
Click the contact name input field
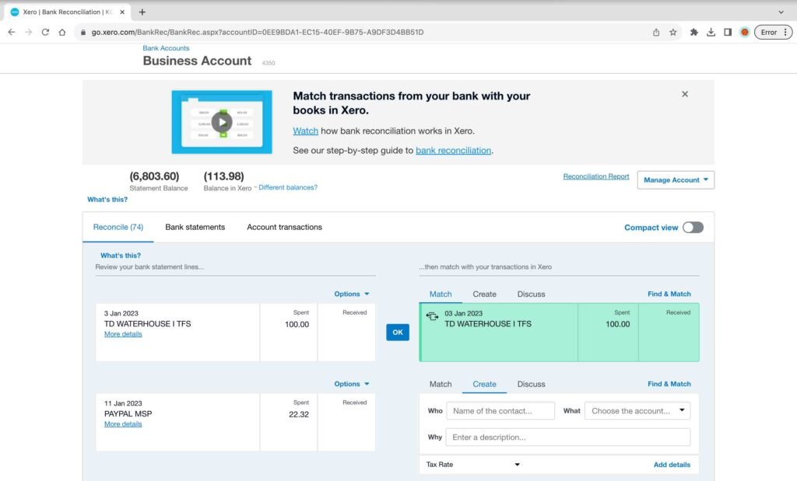500,410
